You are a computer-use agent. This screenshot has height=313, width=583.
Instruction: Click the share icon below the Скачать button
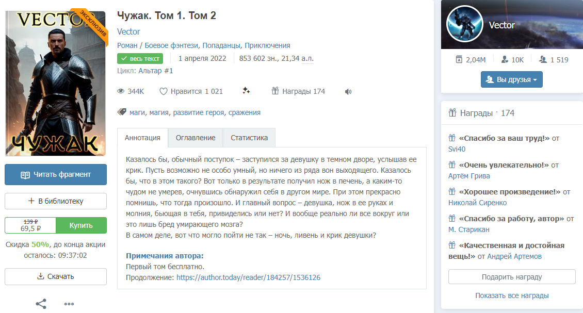[x=41, y=304]
